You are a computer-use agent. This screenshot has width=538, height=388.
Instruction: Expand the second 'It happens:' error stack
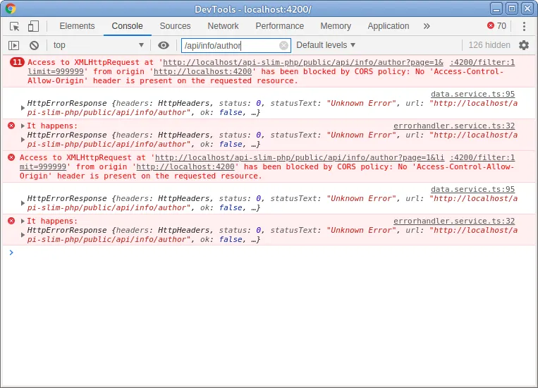[23, 221]
